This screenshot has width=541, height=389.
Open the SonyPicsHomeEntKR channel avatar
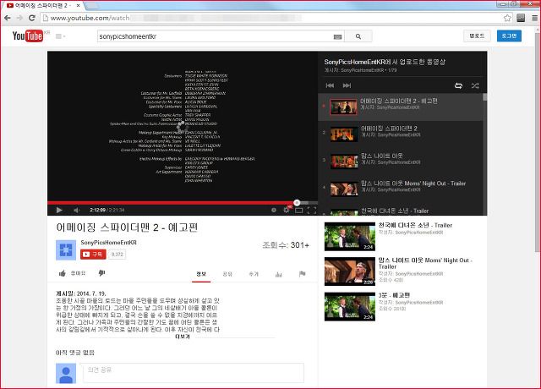pyautogui.click(x=66, y=250)
